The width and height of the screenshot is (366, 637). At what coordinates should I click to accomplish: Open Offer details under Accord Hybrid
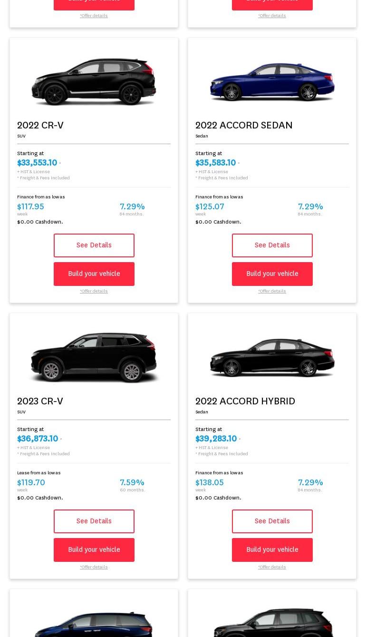pyautogui.click(x=272, y=567)
